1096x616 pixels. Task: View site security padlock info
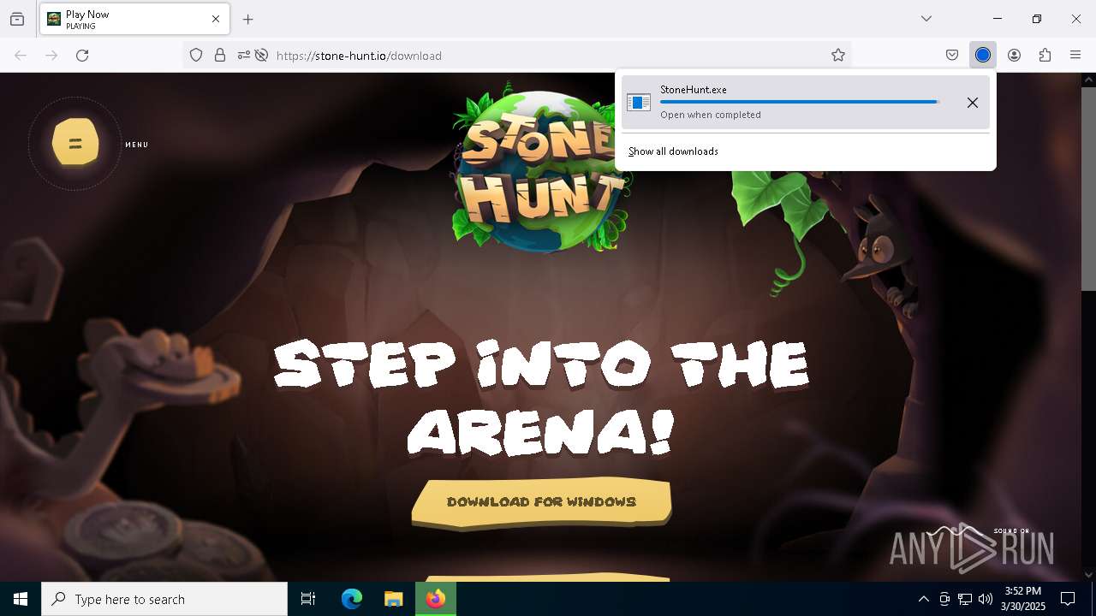coord(220,56)
